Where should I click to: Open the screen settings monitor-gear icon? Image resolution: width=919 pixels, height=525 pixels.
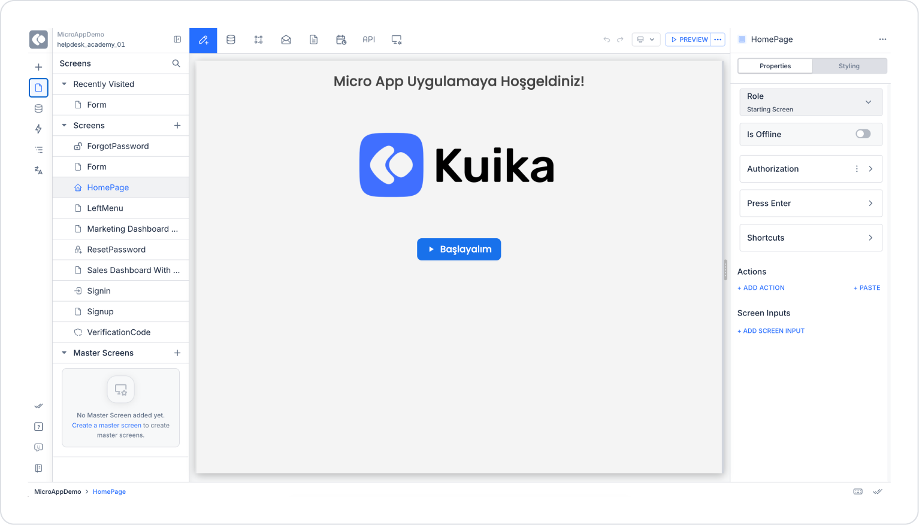[x=397, y=40]
